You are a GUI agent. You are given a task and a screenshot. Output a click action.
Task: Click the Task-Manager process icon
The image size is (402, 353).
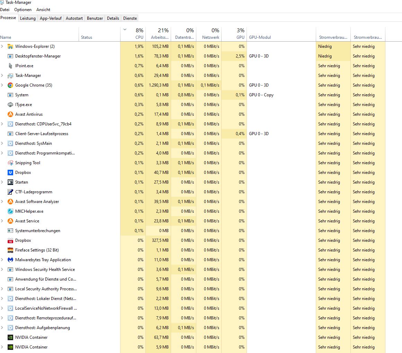point(10,76)
